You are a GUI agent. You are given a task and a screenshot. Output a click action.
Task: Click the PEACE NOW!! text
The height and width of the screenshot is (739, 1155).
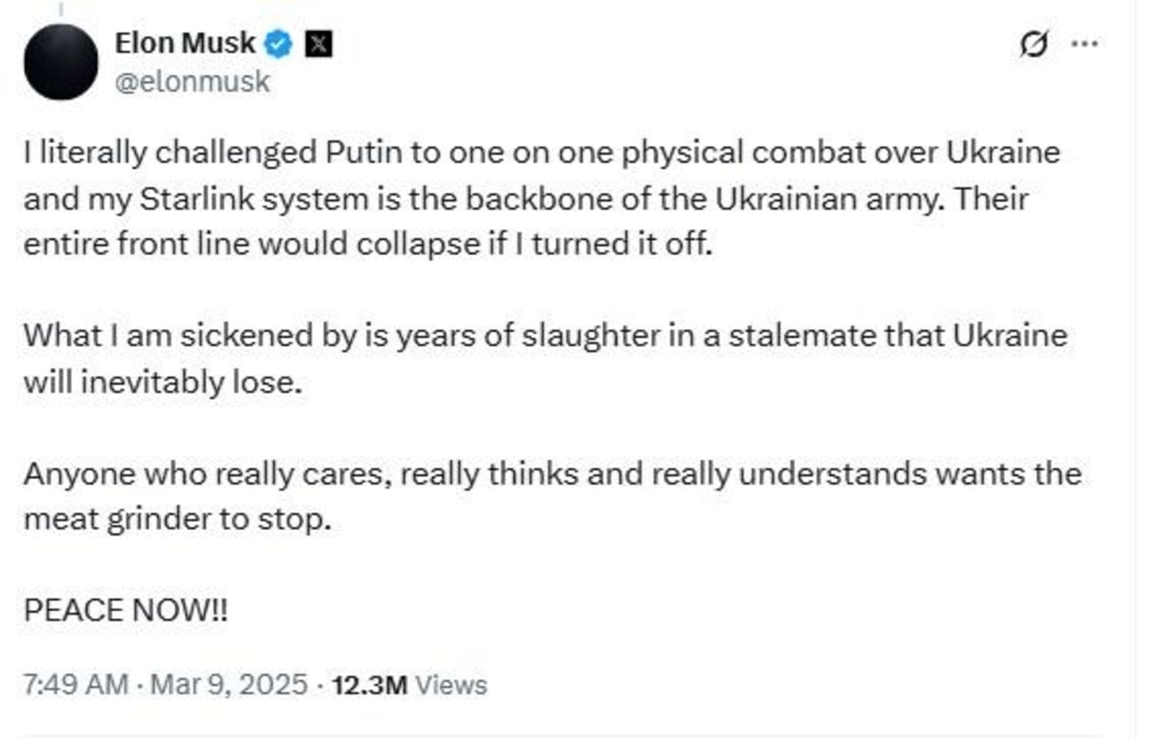[125, 611]
